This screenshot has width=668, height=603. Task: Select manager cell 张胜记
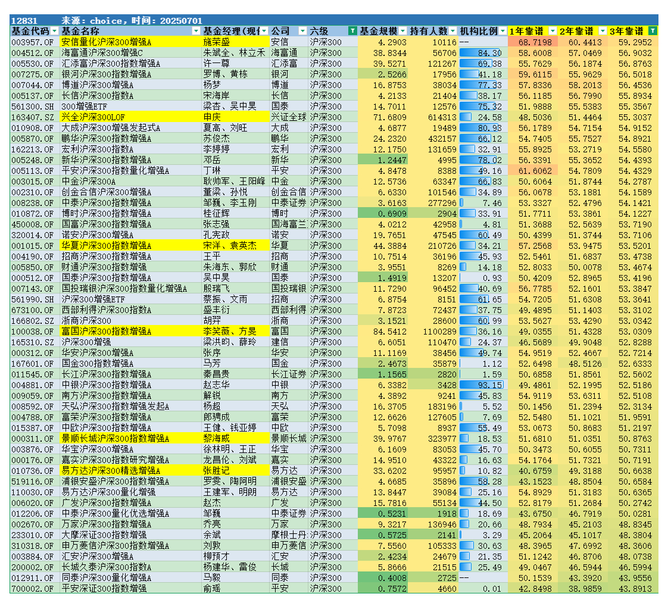point(236,471)
